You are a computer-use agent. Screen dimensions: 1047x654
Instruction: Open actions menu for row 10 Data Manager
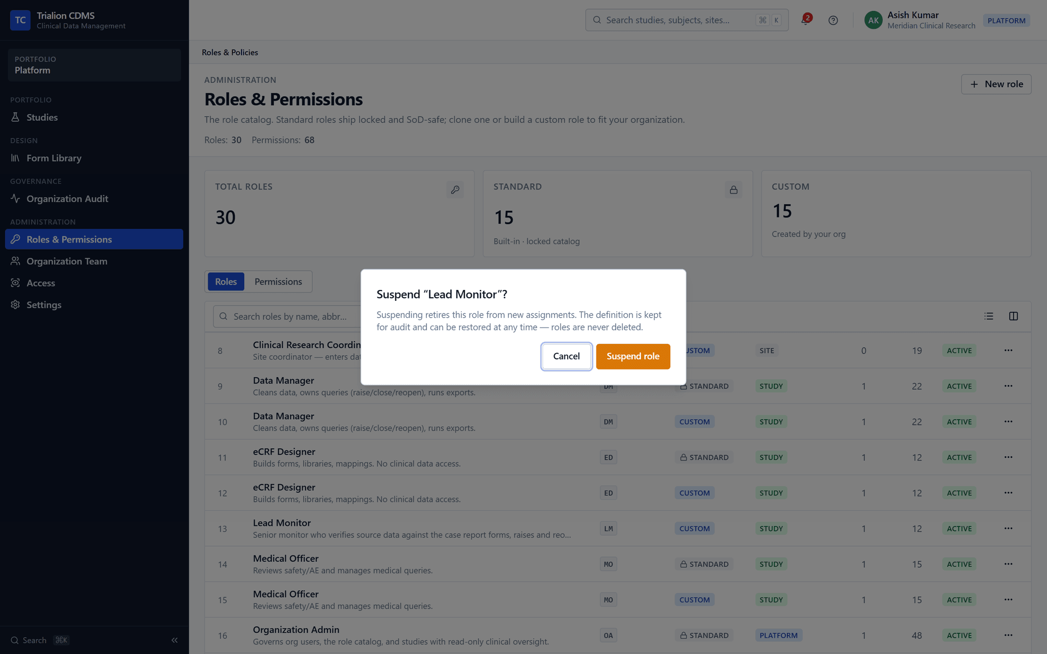tap(1008, 421)
